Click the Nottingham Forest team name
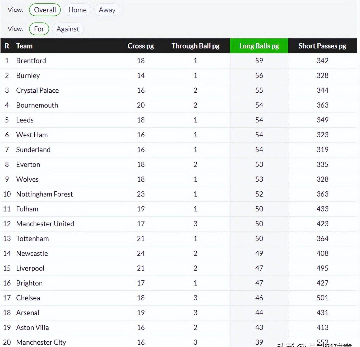 point(44,194)
